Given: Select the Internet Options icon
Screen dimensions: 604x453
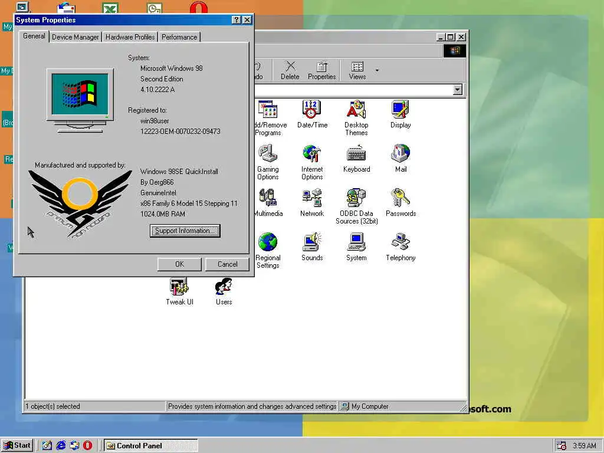Looking at the screenshot, I should tap(312, 162).
